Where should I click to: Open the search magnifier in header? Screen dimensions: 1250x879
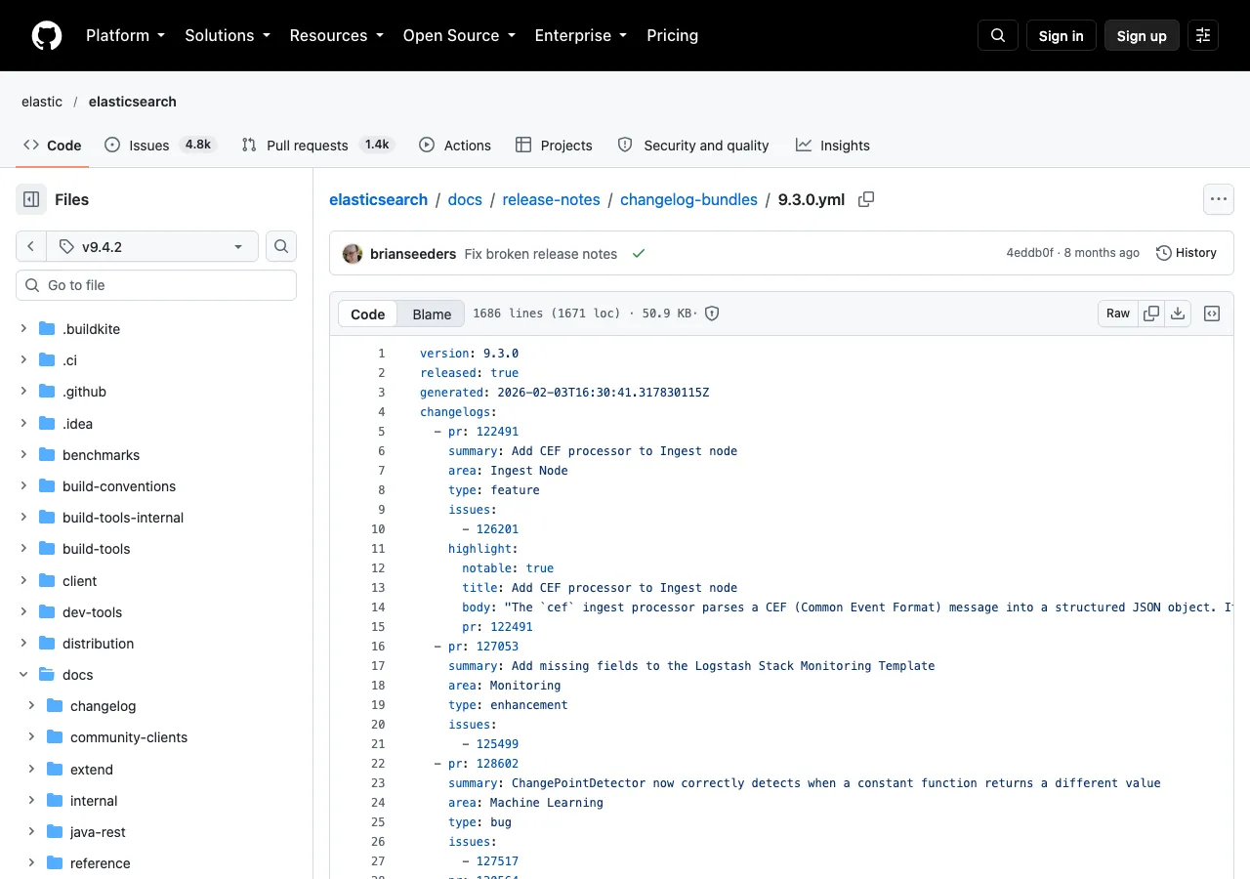pos(998,35)
